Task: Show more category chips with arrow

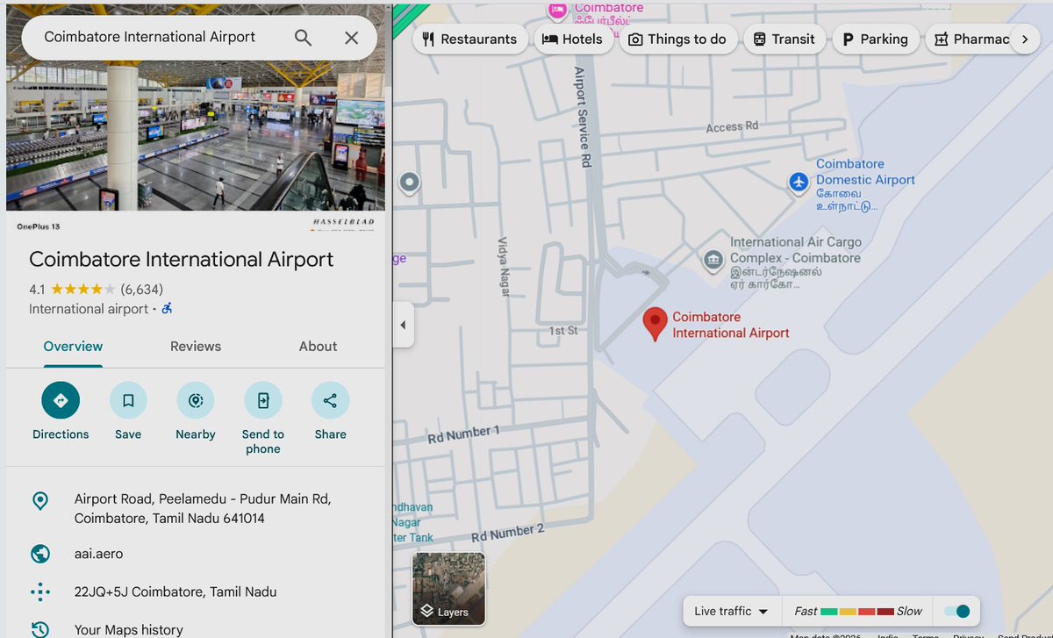Action: point(1025,39)
